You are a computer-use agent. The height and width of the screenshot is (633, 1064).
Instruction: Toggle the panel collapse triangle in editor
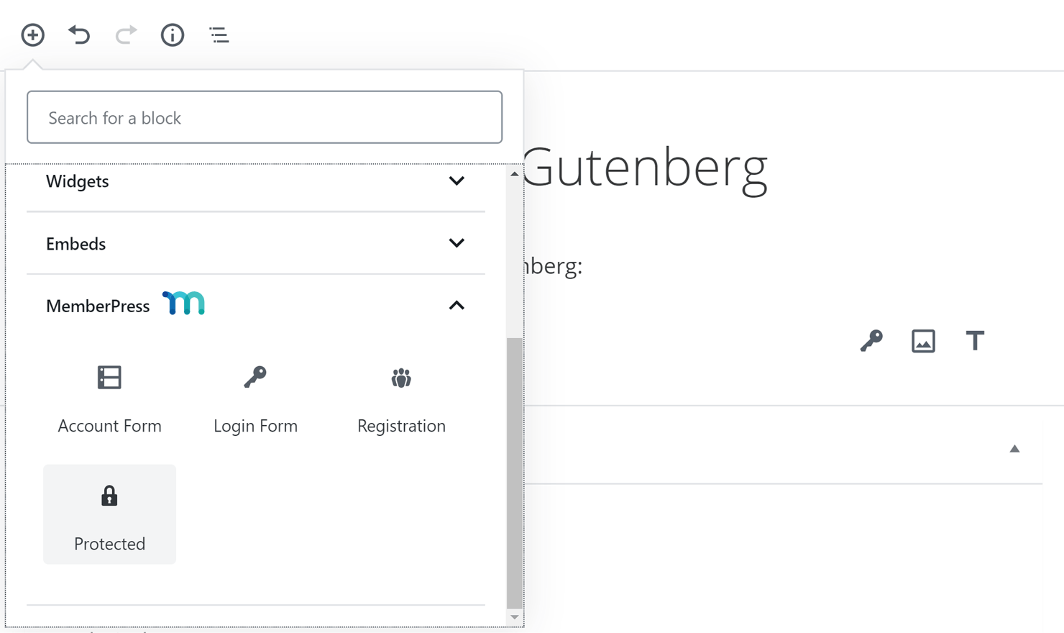tap(1014, 449)
